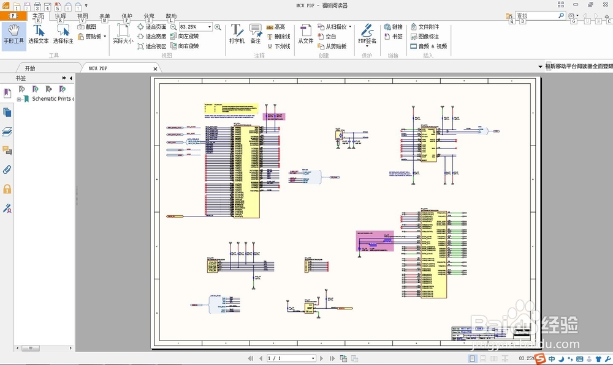Open the From Scanner (从扫描仪) dropdown
This screenshot has height=365, width=613.
(x=350, y=27)
